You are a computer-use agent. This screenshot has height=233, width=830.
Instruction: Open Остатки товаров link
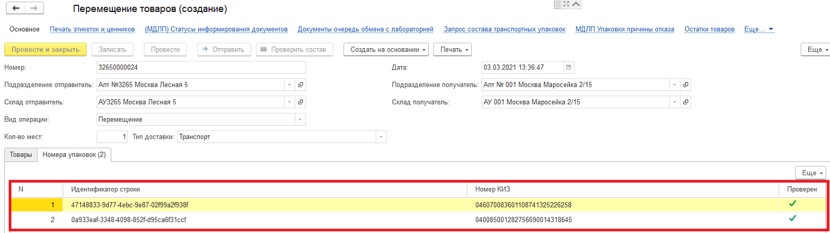tap(709, 29)
